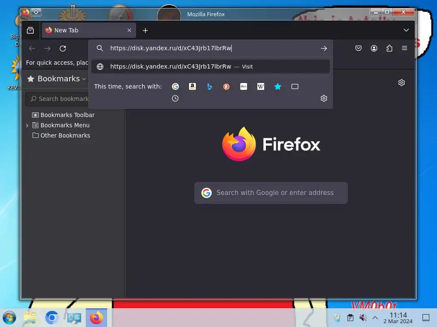Close the New Tab tab
The image size is (437, 327).
[x=129, y=30]
